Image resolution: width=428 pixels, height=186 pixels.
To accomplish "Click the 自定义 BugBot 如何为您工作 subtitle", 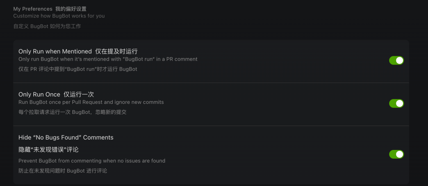I will (x=47, y=27).
